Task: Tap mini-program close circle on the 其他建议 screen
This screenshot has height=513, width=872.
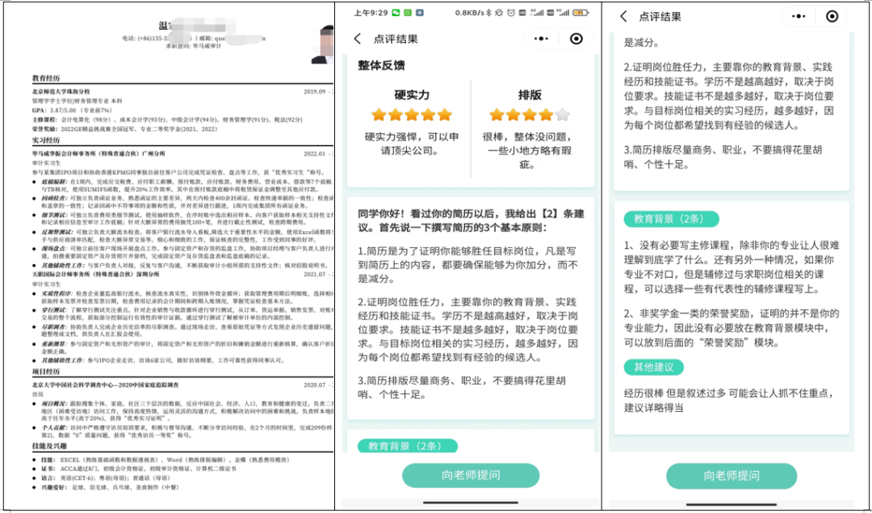Action: [x=832, y=17]
